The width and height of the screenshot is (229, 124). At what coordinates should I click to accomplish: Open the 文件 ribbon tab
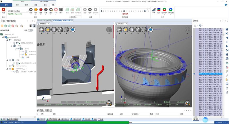click(17, 5)
